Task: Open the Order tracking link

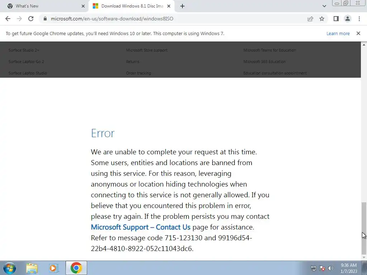Action: click(x=139, y=73)
